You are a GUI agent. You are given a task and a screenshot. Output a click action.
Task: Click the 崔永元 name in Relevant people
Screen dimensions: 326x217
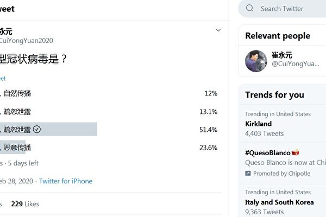(x=281, y=55)
